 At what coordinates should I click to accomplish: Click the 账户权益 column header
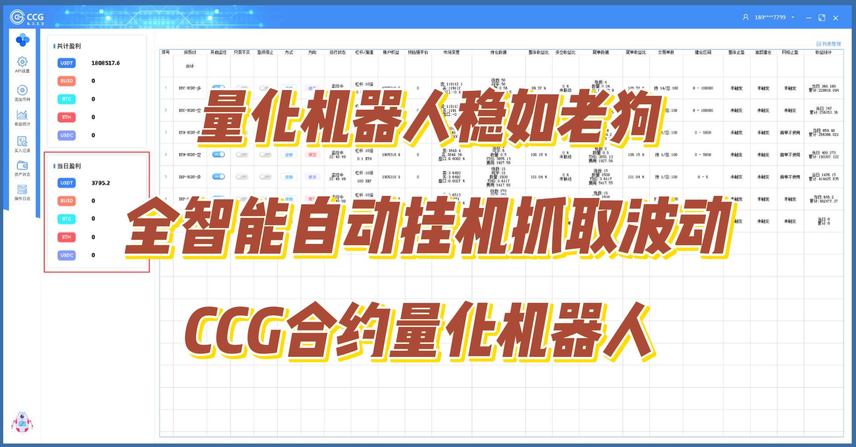391,52
